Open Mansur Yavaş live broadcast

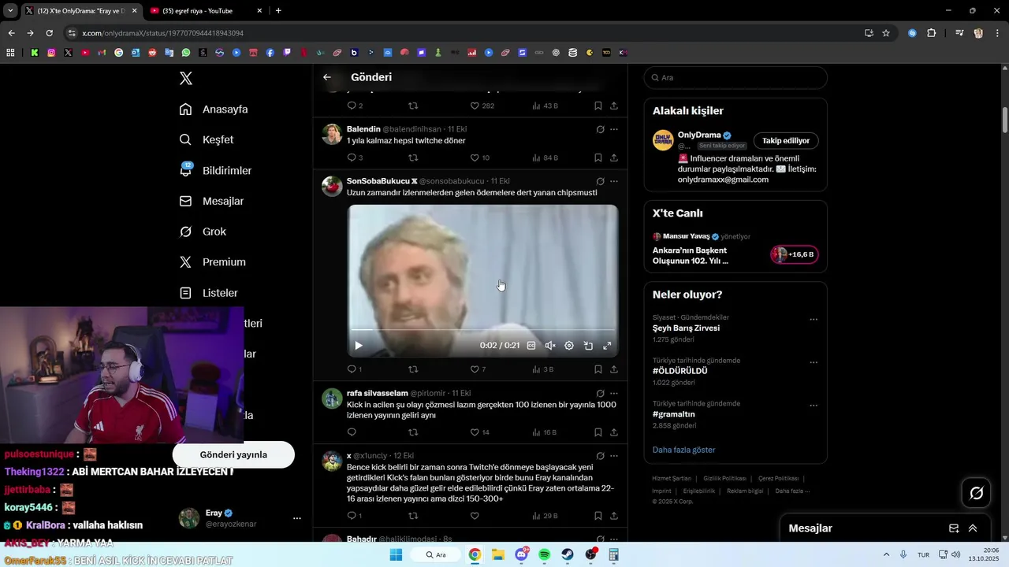pos(735,250)
